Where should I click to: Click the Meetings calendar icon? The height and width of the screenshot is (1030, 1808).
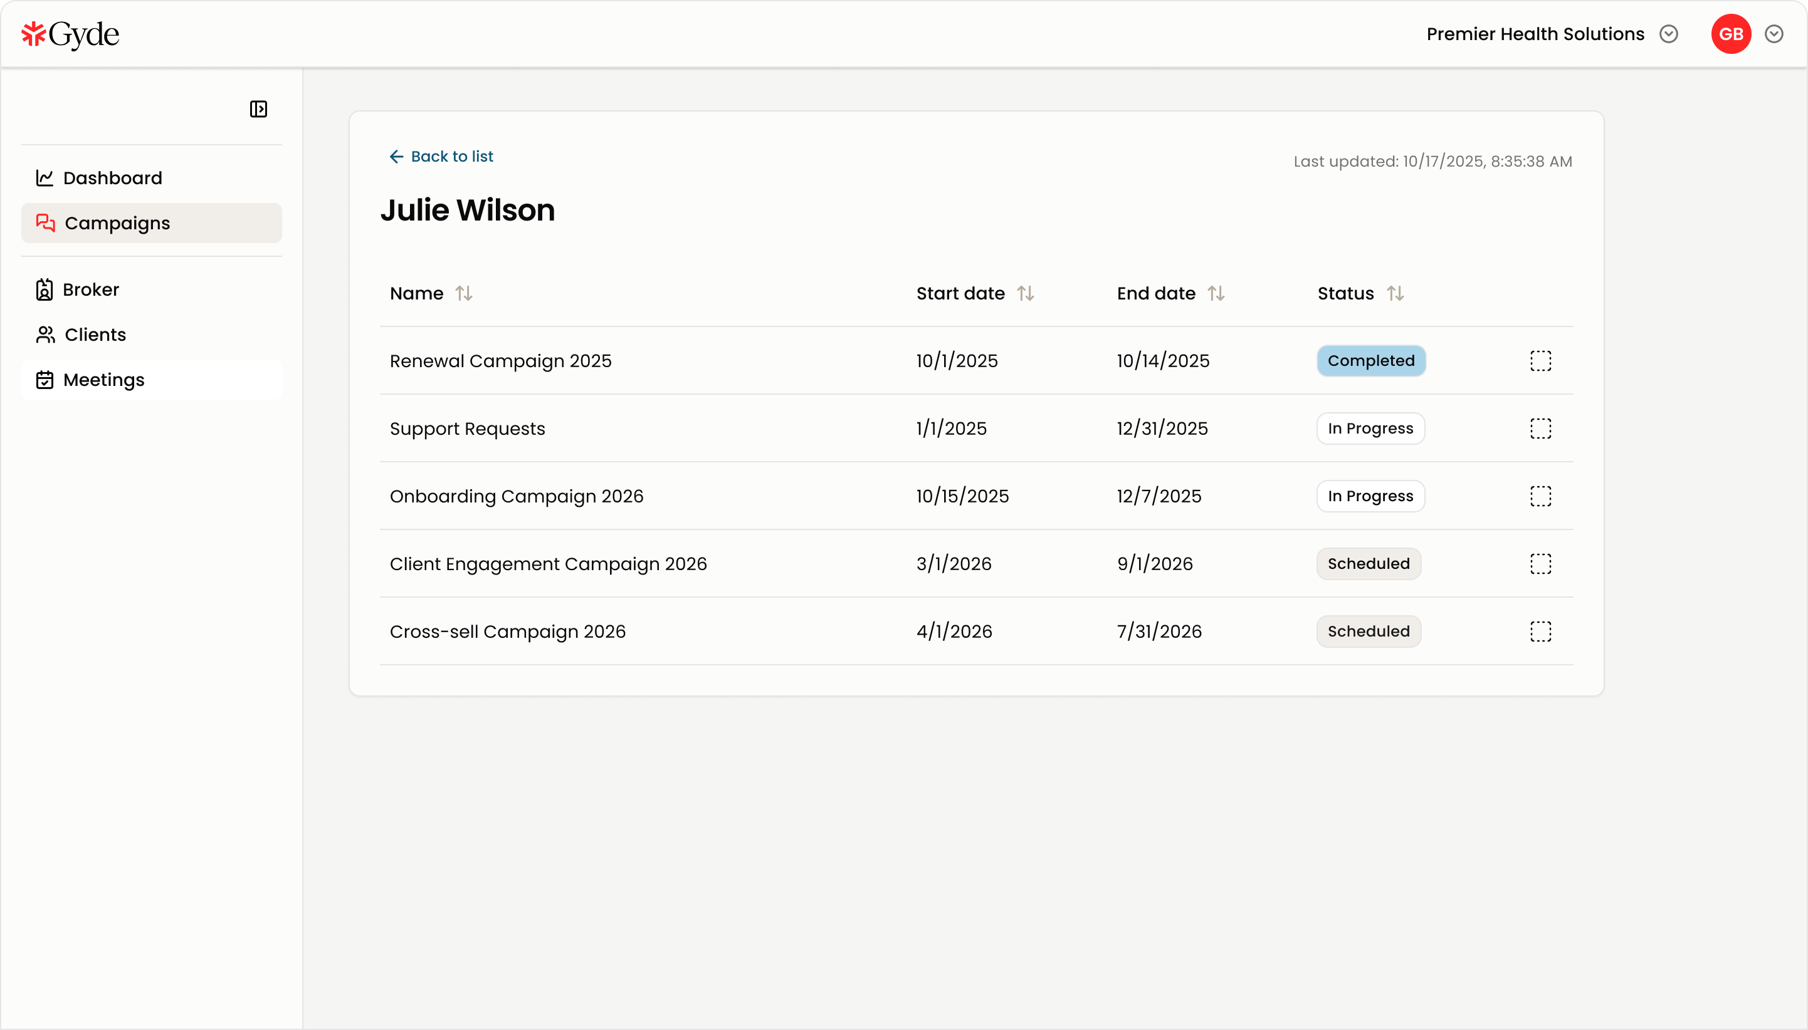(x=45, y=380)
